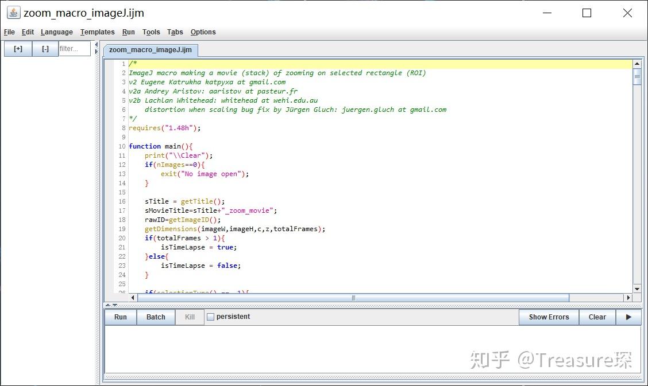The height and width of the screenshot is (386, 648).
Task: Click the getDimensions code line
Action: coord(235,229)
